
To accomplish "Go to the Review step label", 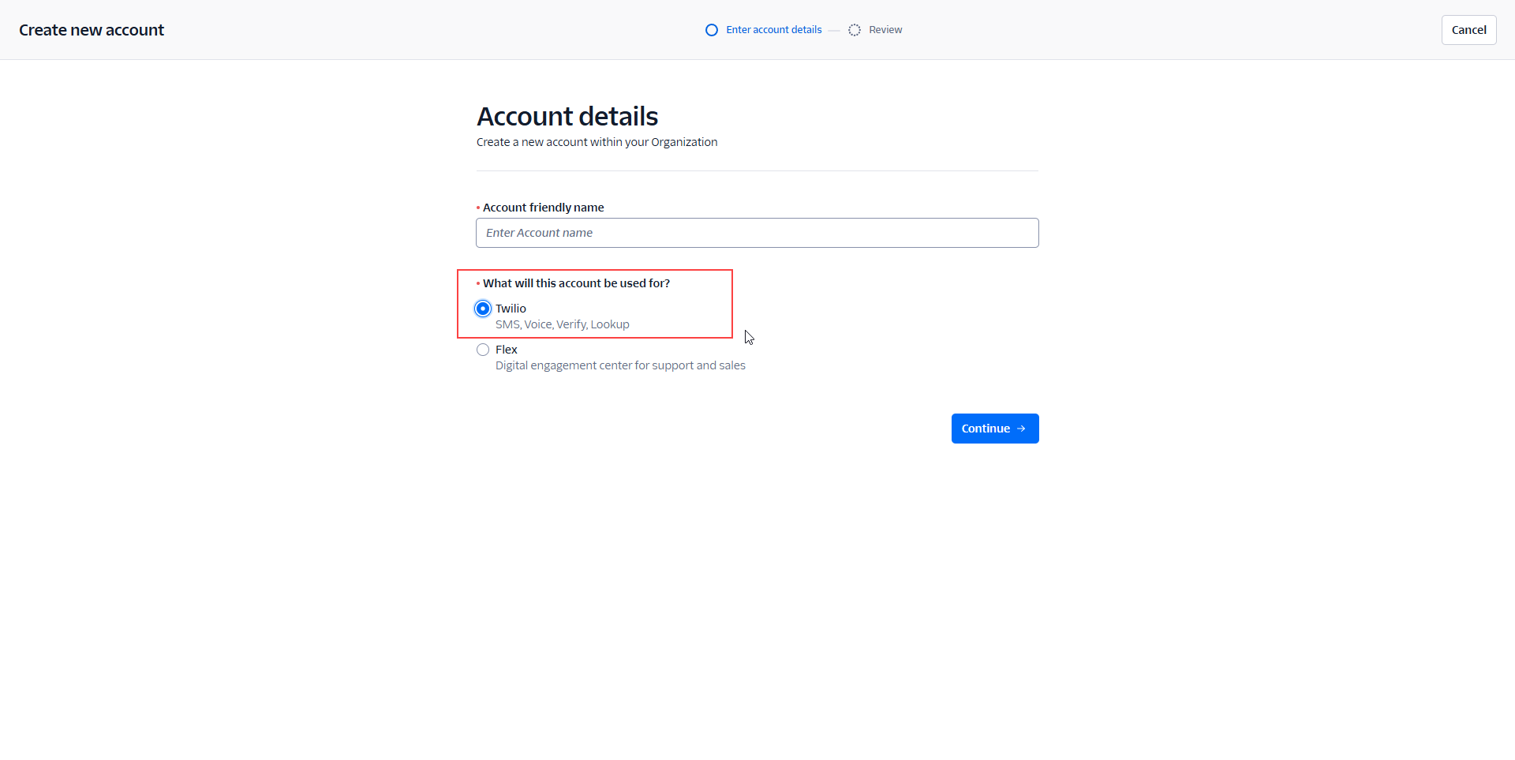I will click(885, 30).
